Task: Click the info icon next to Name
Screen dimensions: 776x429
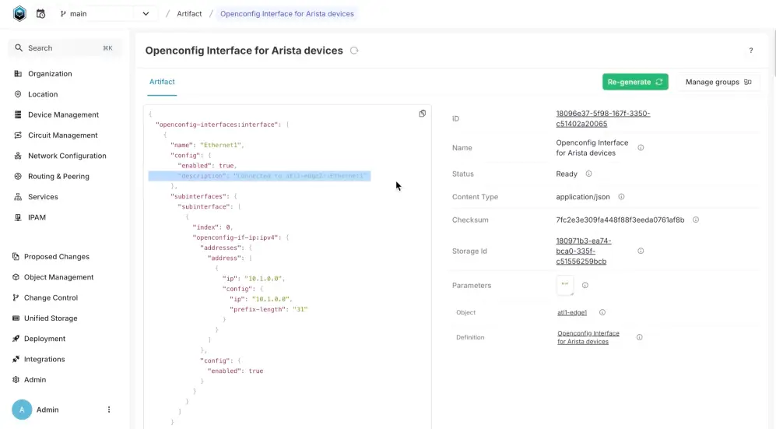Action: 641,147
